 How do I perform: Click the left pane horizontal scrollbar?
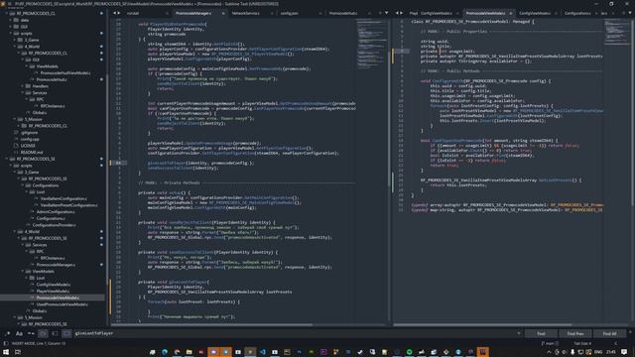click(x=210, y=324)
